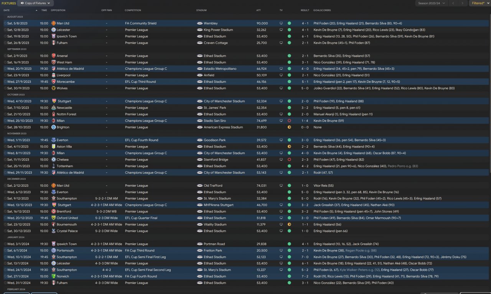491x294 pixels.
Task: Sort by the Result column header
Action: 305,10
